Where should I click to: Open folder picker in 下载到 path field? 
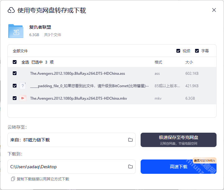130,167
